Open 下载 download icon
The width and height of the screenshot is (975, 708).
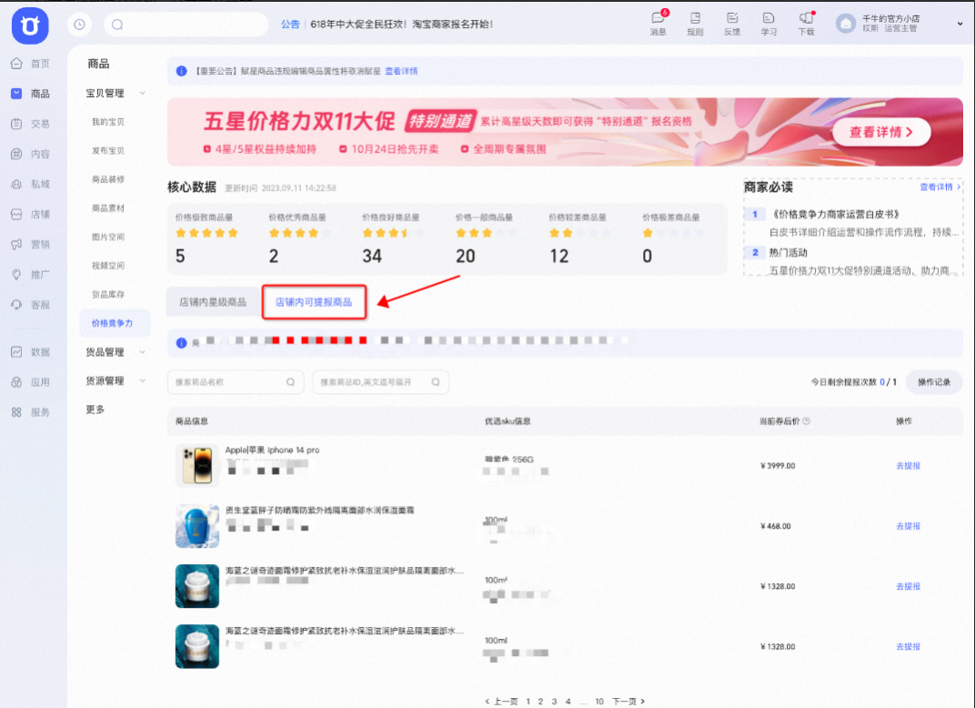[x=806, y=23]
